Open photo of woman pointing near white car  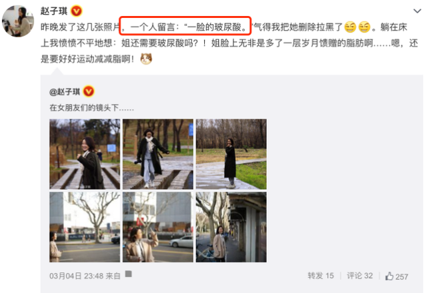[x=158, y=227]
